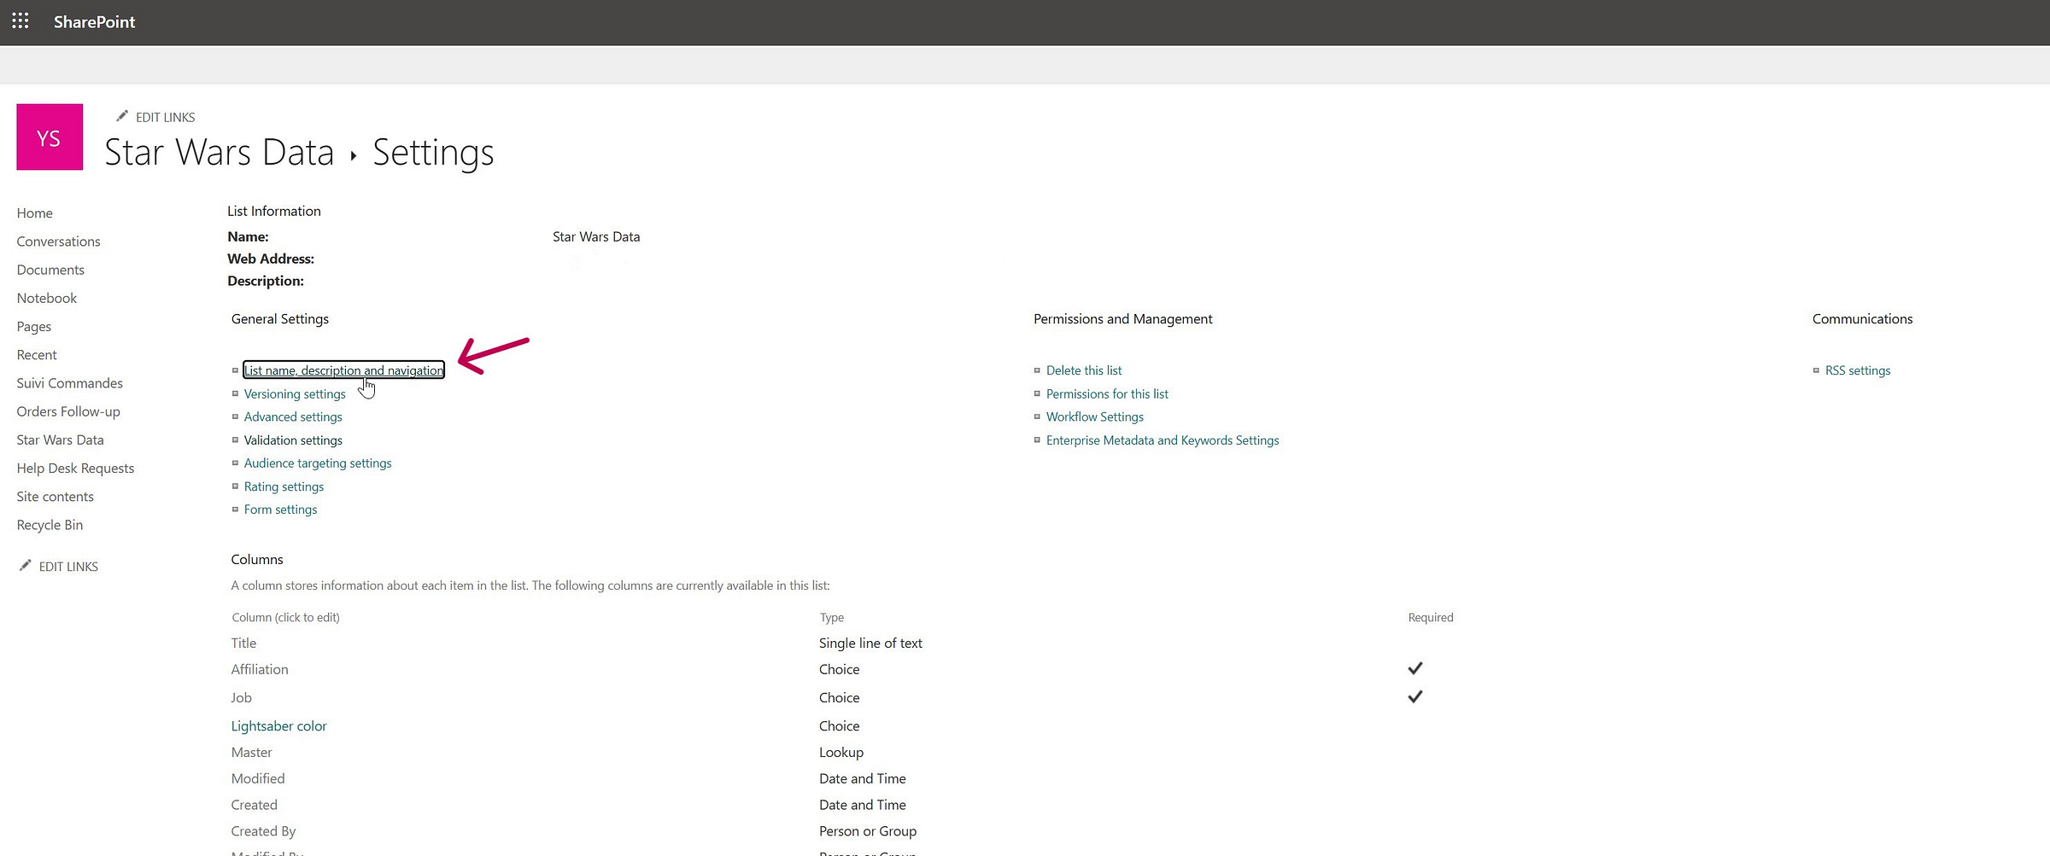Click SharePoint in the header bar
Viewport: 2050px width, 856px height.
(94, 21)
